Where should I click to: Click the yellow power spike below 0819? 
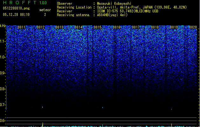click(172, 125)
